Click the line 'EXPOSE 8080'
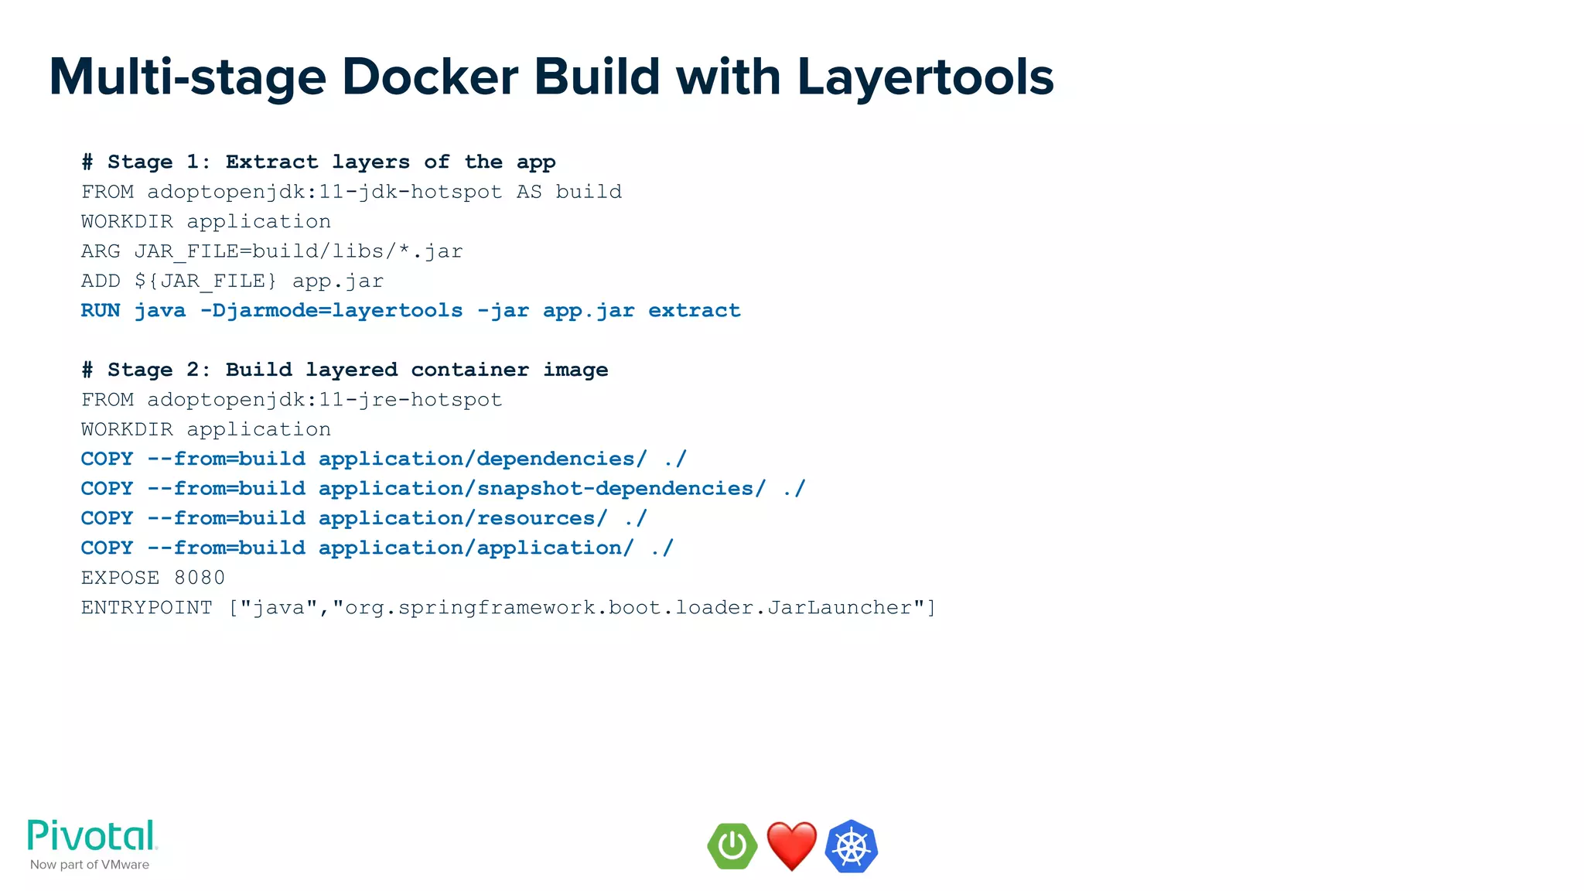1584x891 pixels. 153,578
